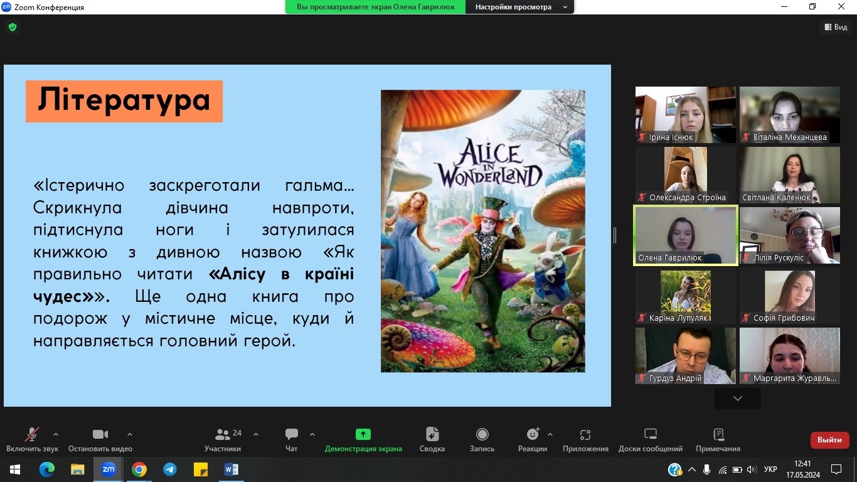Image resolution: width=857 pixels, height=482 pixels.
Task: Open File Explorer from taskbar
Action: tap(78, 469)
